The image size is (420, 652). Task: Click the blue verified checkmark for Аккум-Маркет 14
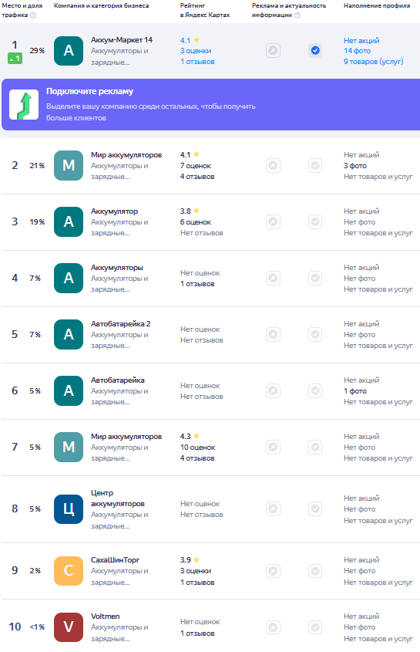pos(315,51)
